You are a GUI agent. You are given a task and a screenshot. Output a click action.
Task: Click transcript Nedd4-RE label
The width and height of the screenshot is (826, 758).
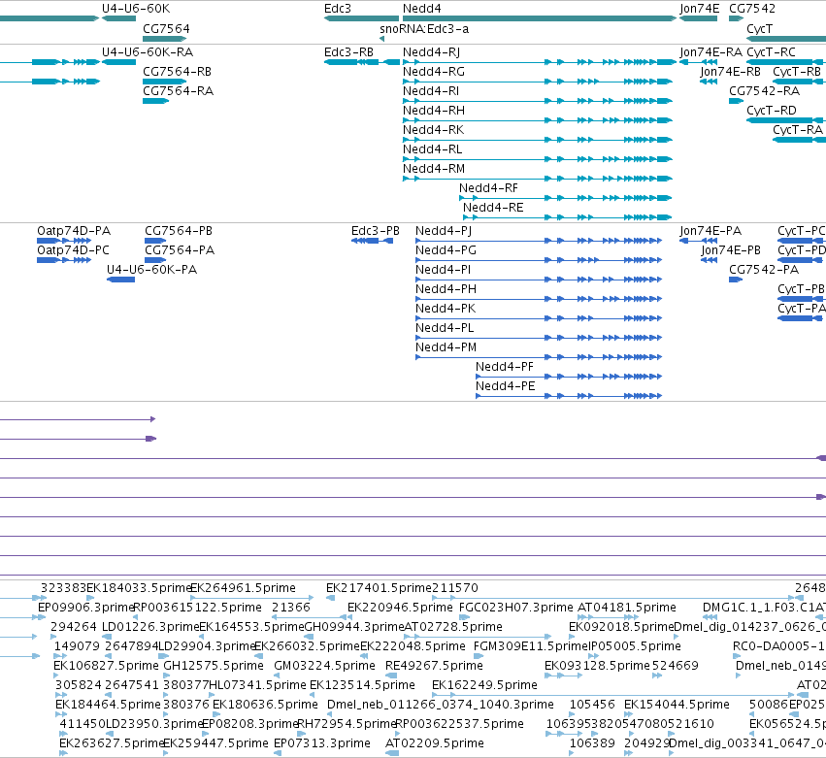pyautogui.click(x=493, y=208)
